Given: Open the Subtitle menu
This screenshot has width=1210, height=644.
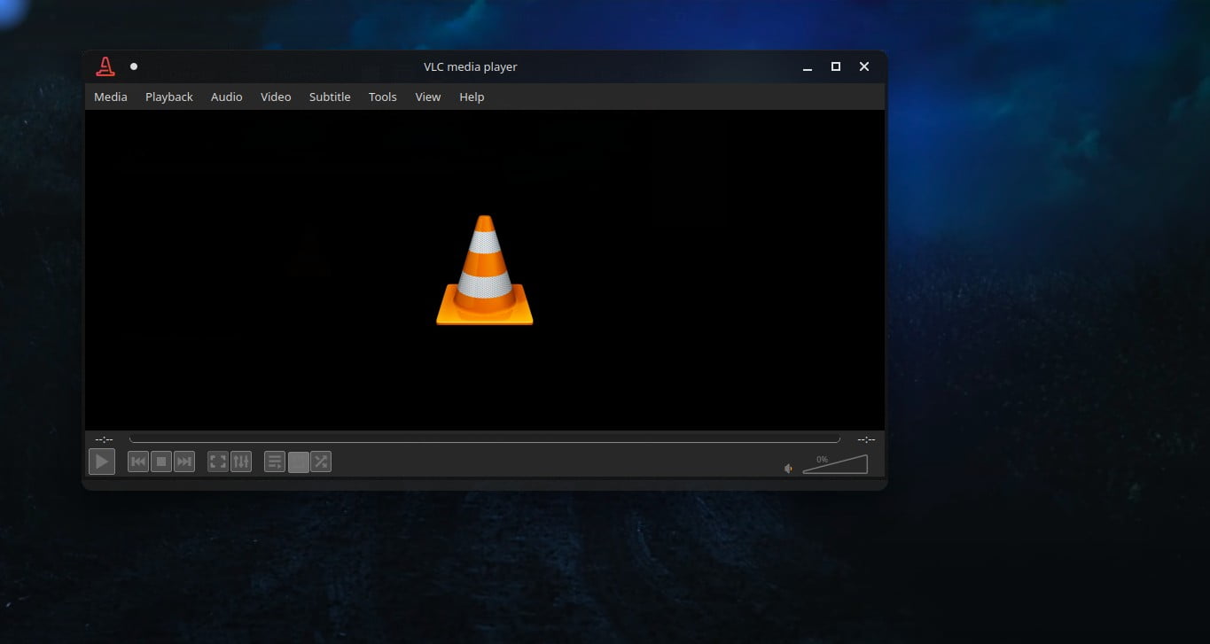Looking at the screenshot, I should [330, 97].
